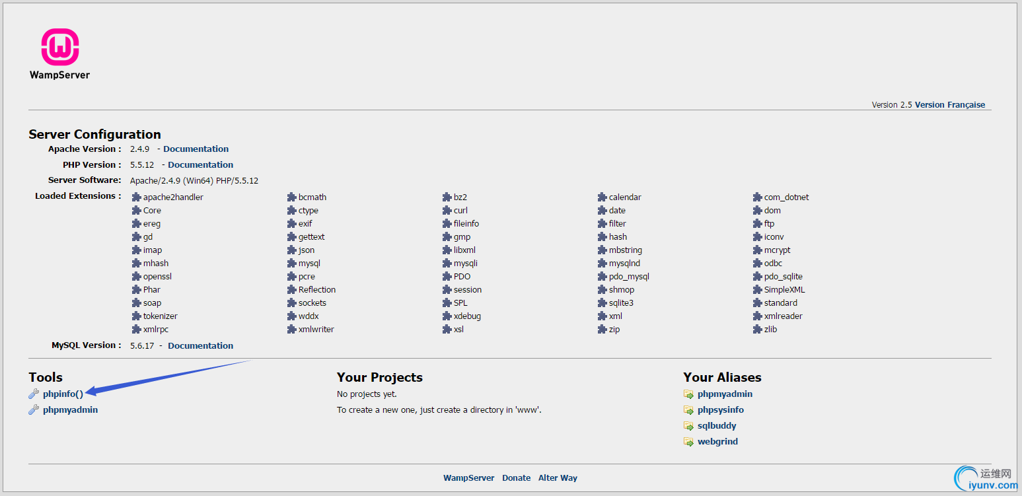Click the 'hash' extension text
The width and height of the screenshot is (1022, 496).
(618, 237)
